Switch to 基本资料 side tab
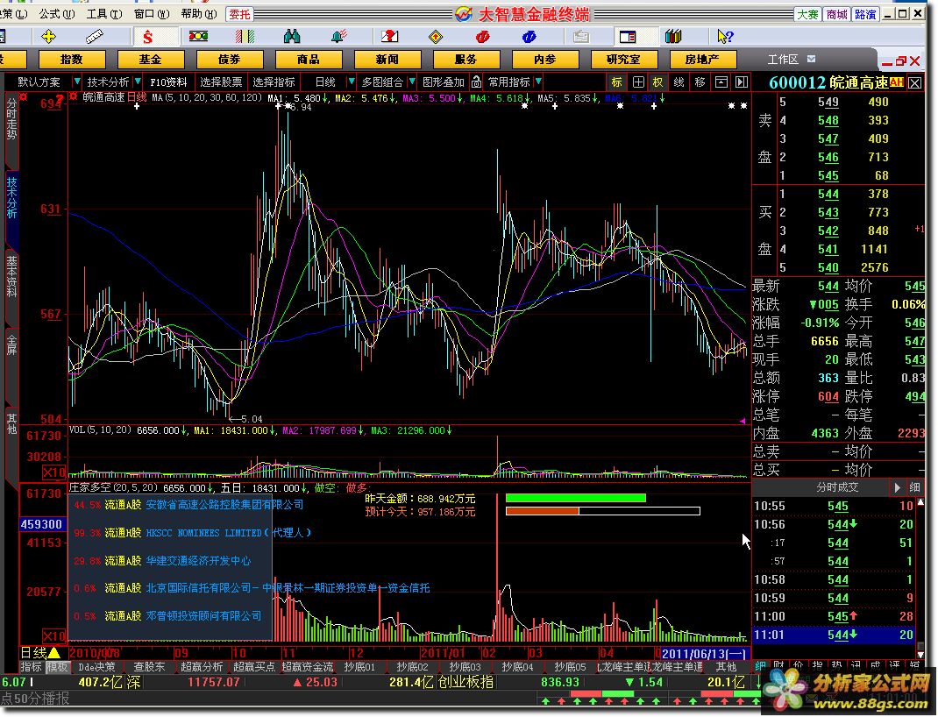Screen dimensions: 938x717 [11, 276]
